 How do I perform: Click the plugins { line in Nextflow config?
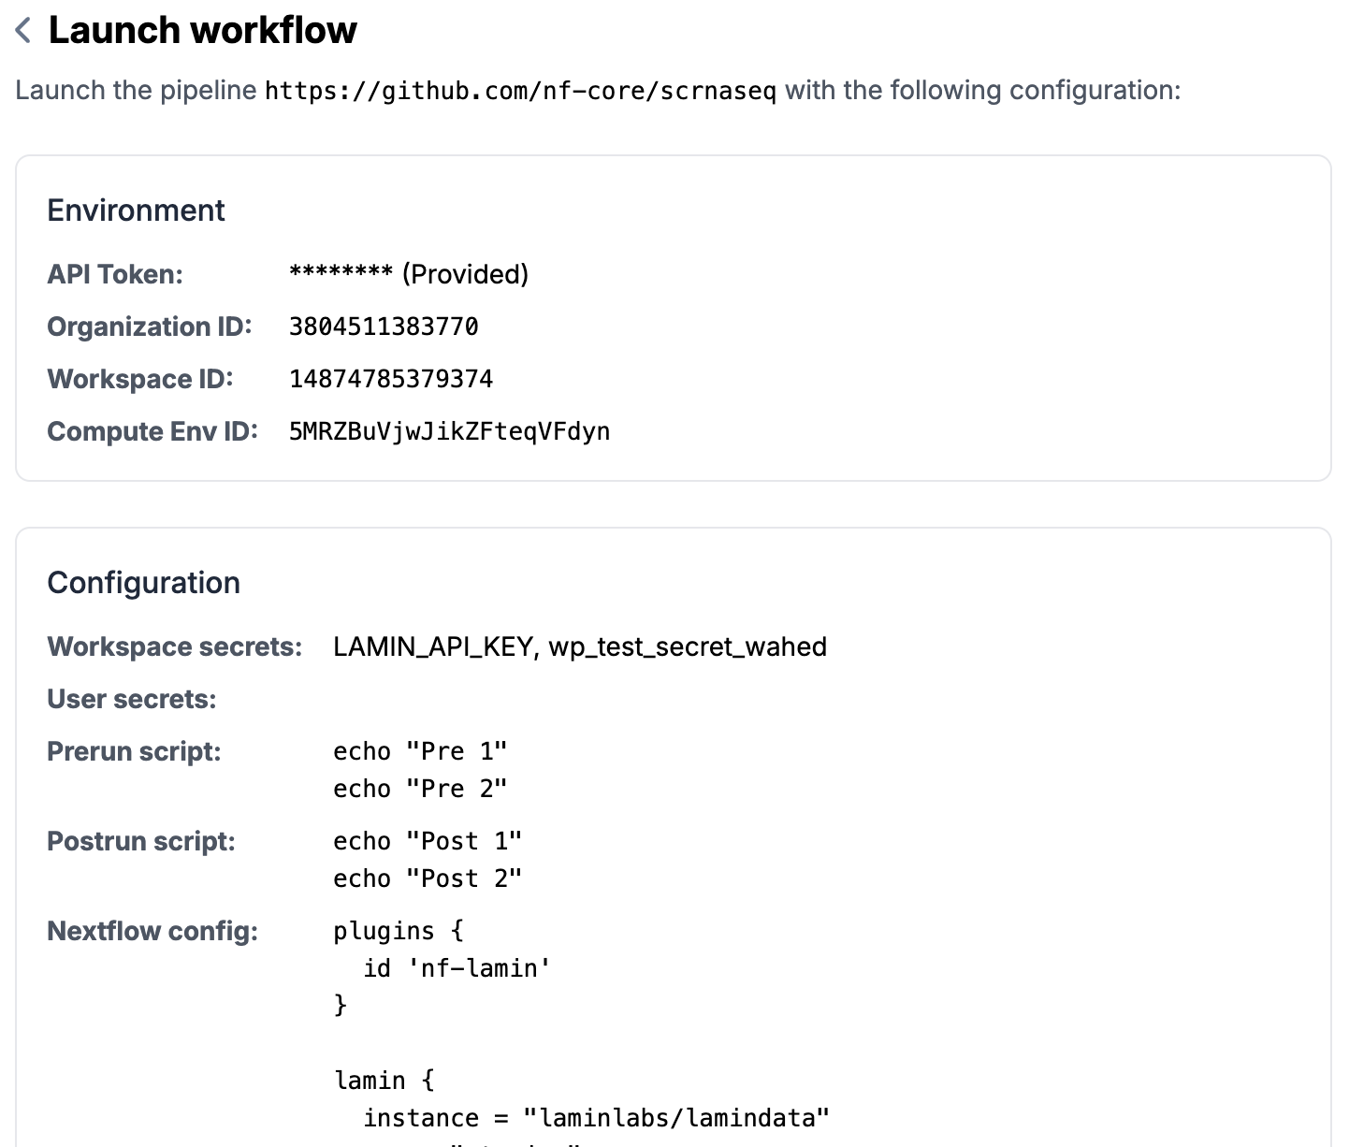pyautogui.click(x=399, y=931)
